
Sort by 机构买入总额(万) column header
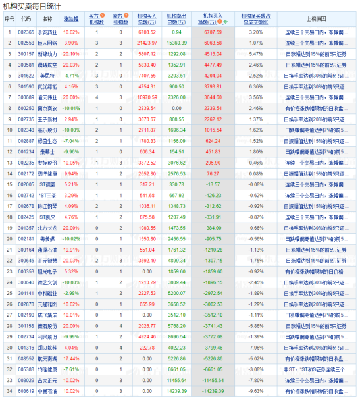[147, 19]
